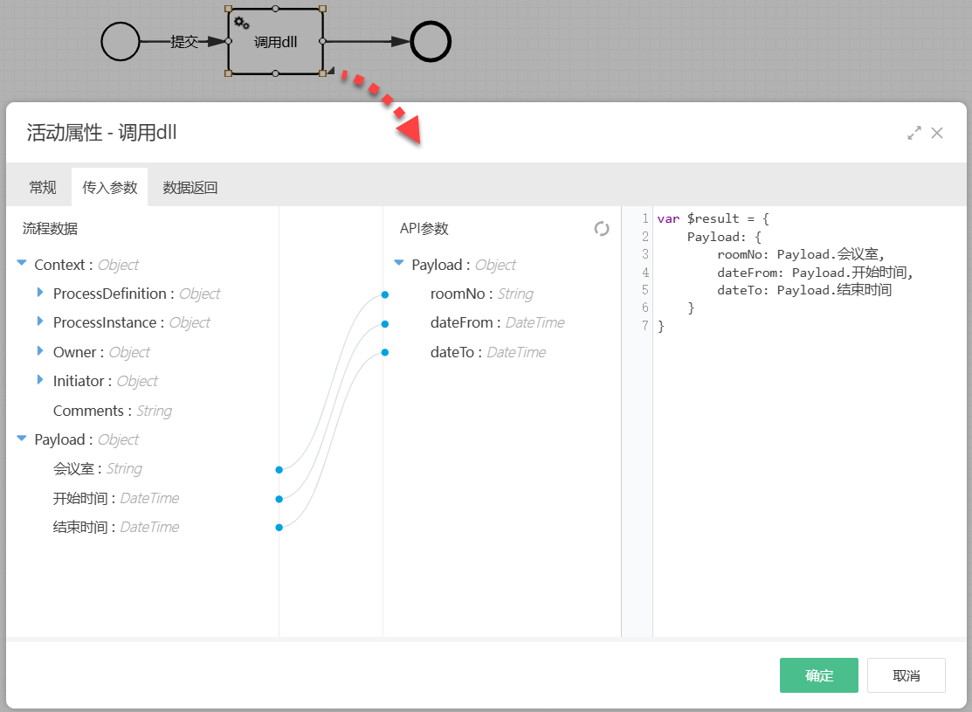Select the 会议室 String field
Viewport: 972px width, 712px height.
(97, 469)
